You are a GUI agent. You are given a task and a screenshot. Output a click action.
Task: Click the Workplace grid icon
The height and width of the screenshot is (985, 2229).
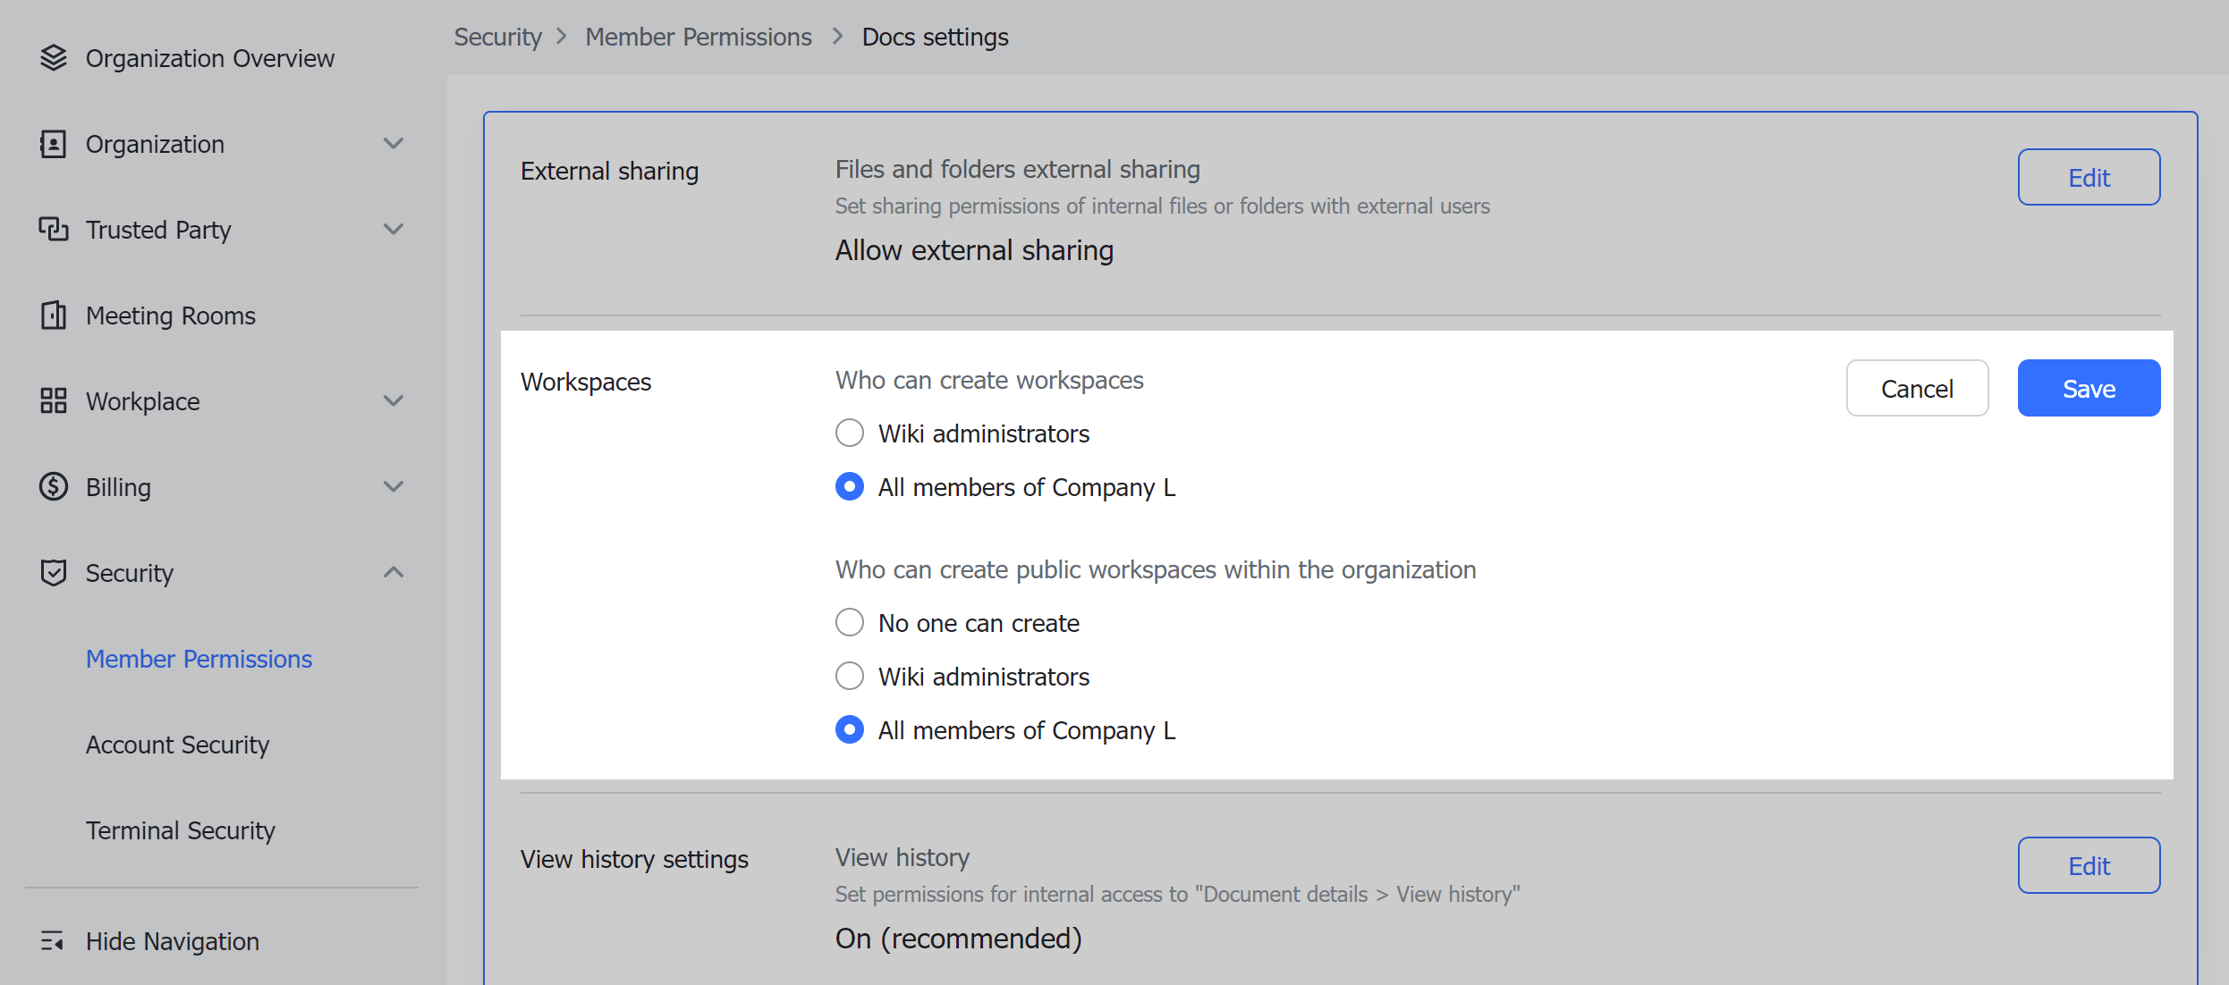point(54,401)
